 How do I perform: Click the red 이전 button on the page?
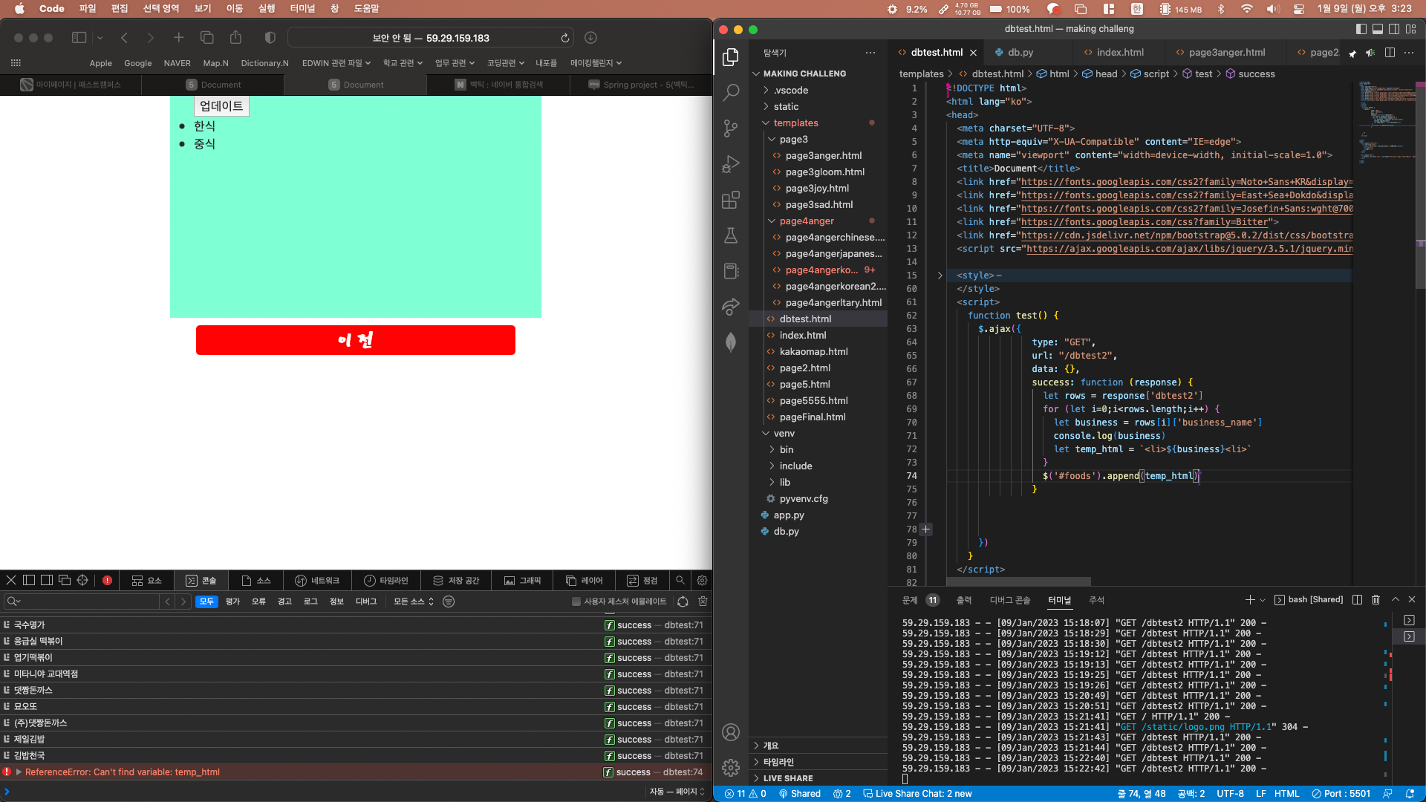click(x=356, y=340)
